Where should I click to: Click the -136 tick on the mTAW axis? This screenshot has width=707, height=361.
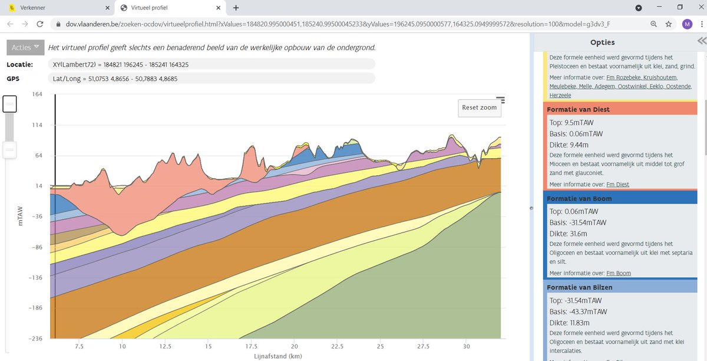(35, 277)
